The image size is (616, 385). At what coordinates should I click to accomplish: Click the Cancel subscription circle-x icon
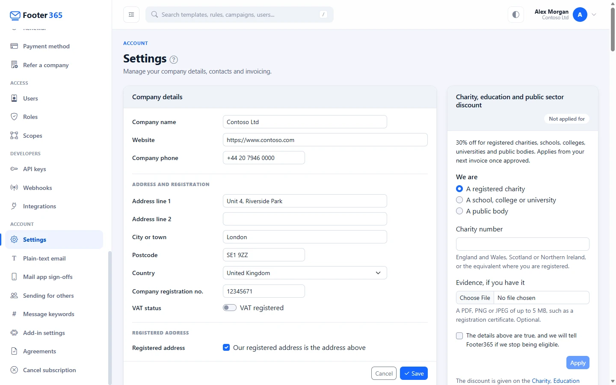coord(14,370)
